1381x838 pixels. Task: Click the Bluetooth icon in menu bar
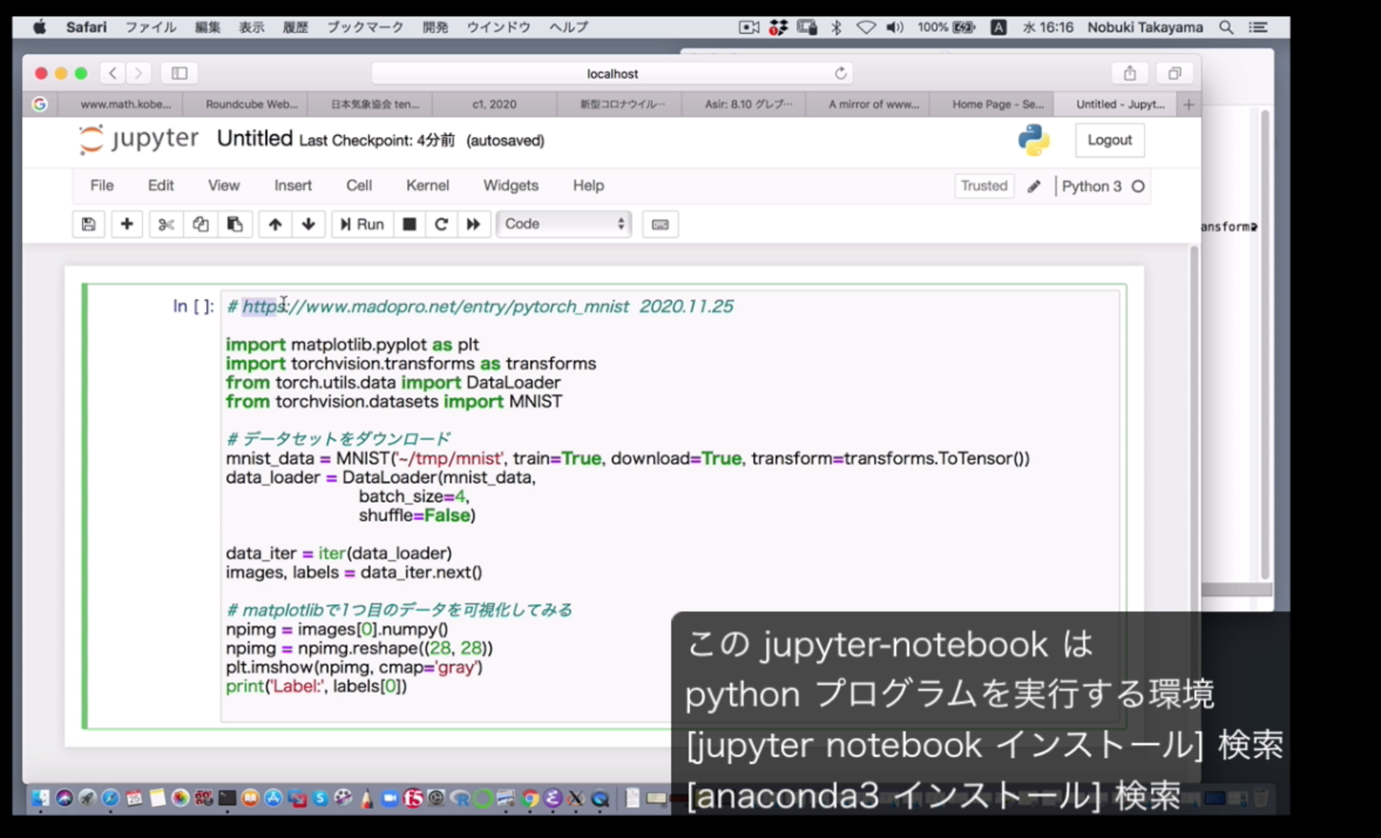[x=837, y=27]
